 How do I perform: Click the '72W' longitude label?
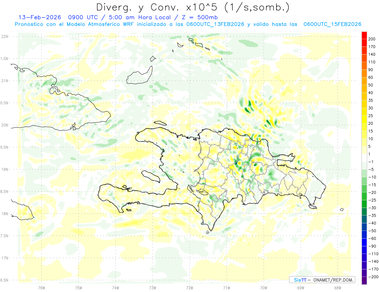coord(189,288)
